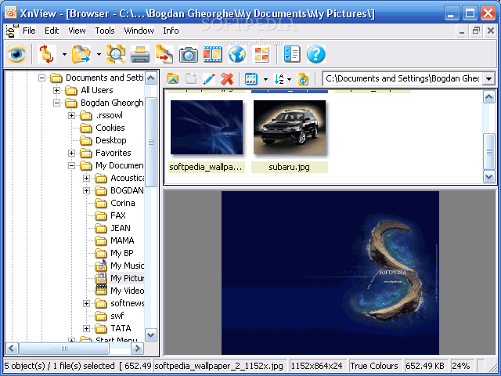Open the sort order dropdown arrow

[x=290, y=79]
